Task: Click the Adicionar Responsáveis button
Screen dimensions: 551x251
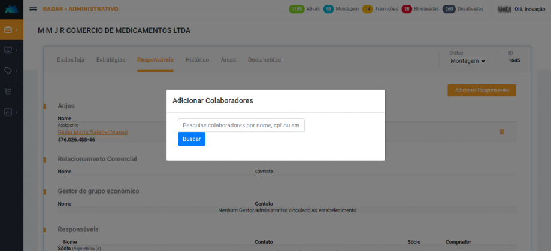Action: [x=482, y=90]
